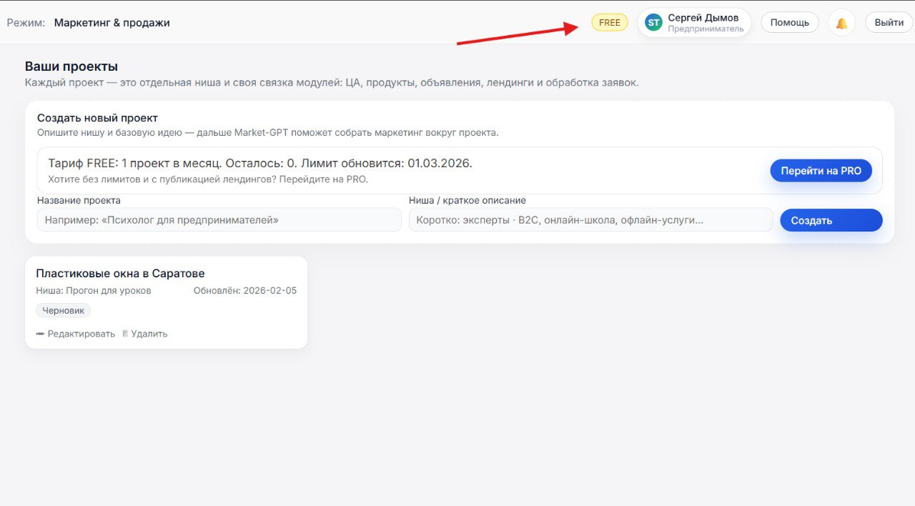Click the Помощь button
The width and height of the screenshot is (915, 506).
click(x=789, y=22)
